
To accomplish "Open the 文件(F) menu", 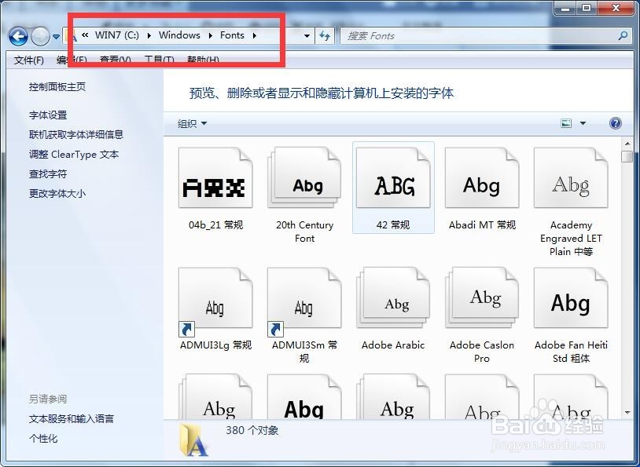I will tap(28, 60).
